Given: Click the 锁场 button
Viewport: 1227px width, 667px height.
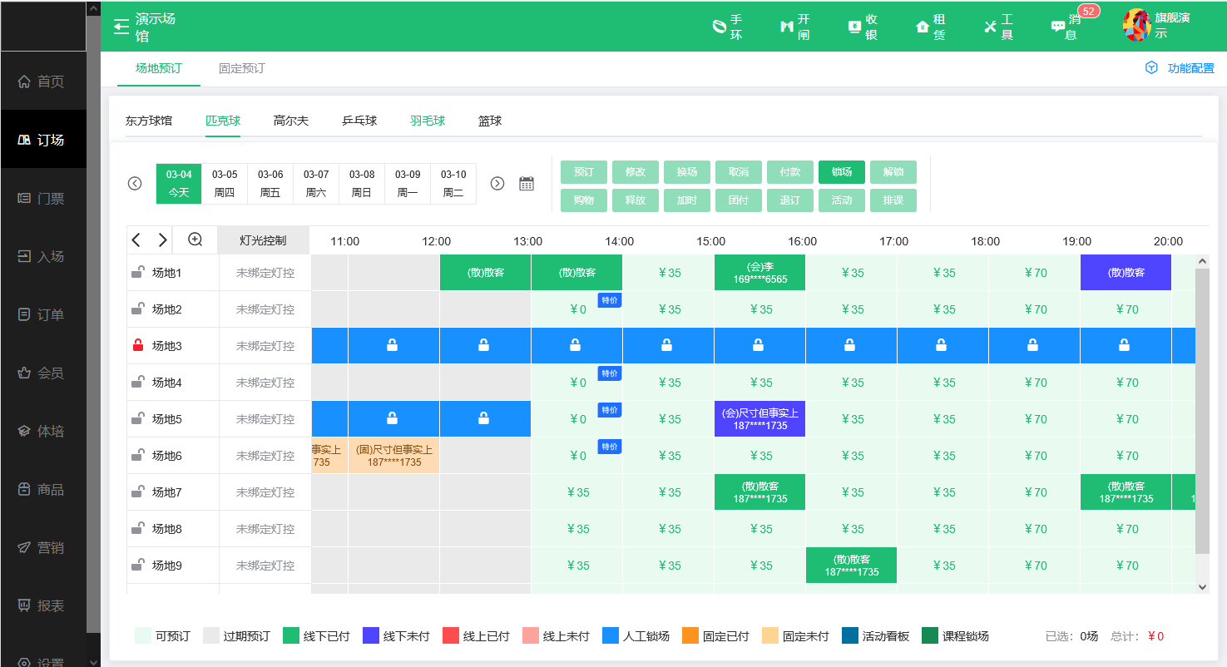Looking at the screenshot, I should 841,172.
